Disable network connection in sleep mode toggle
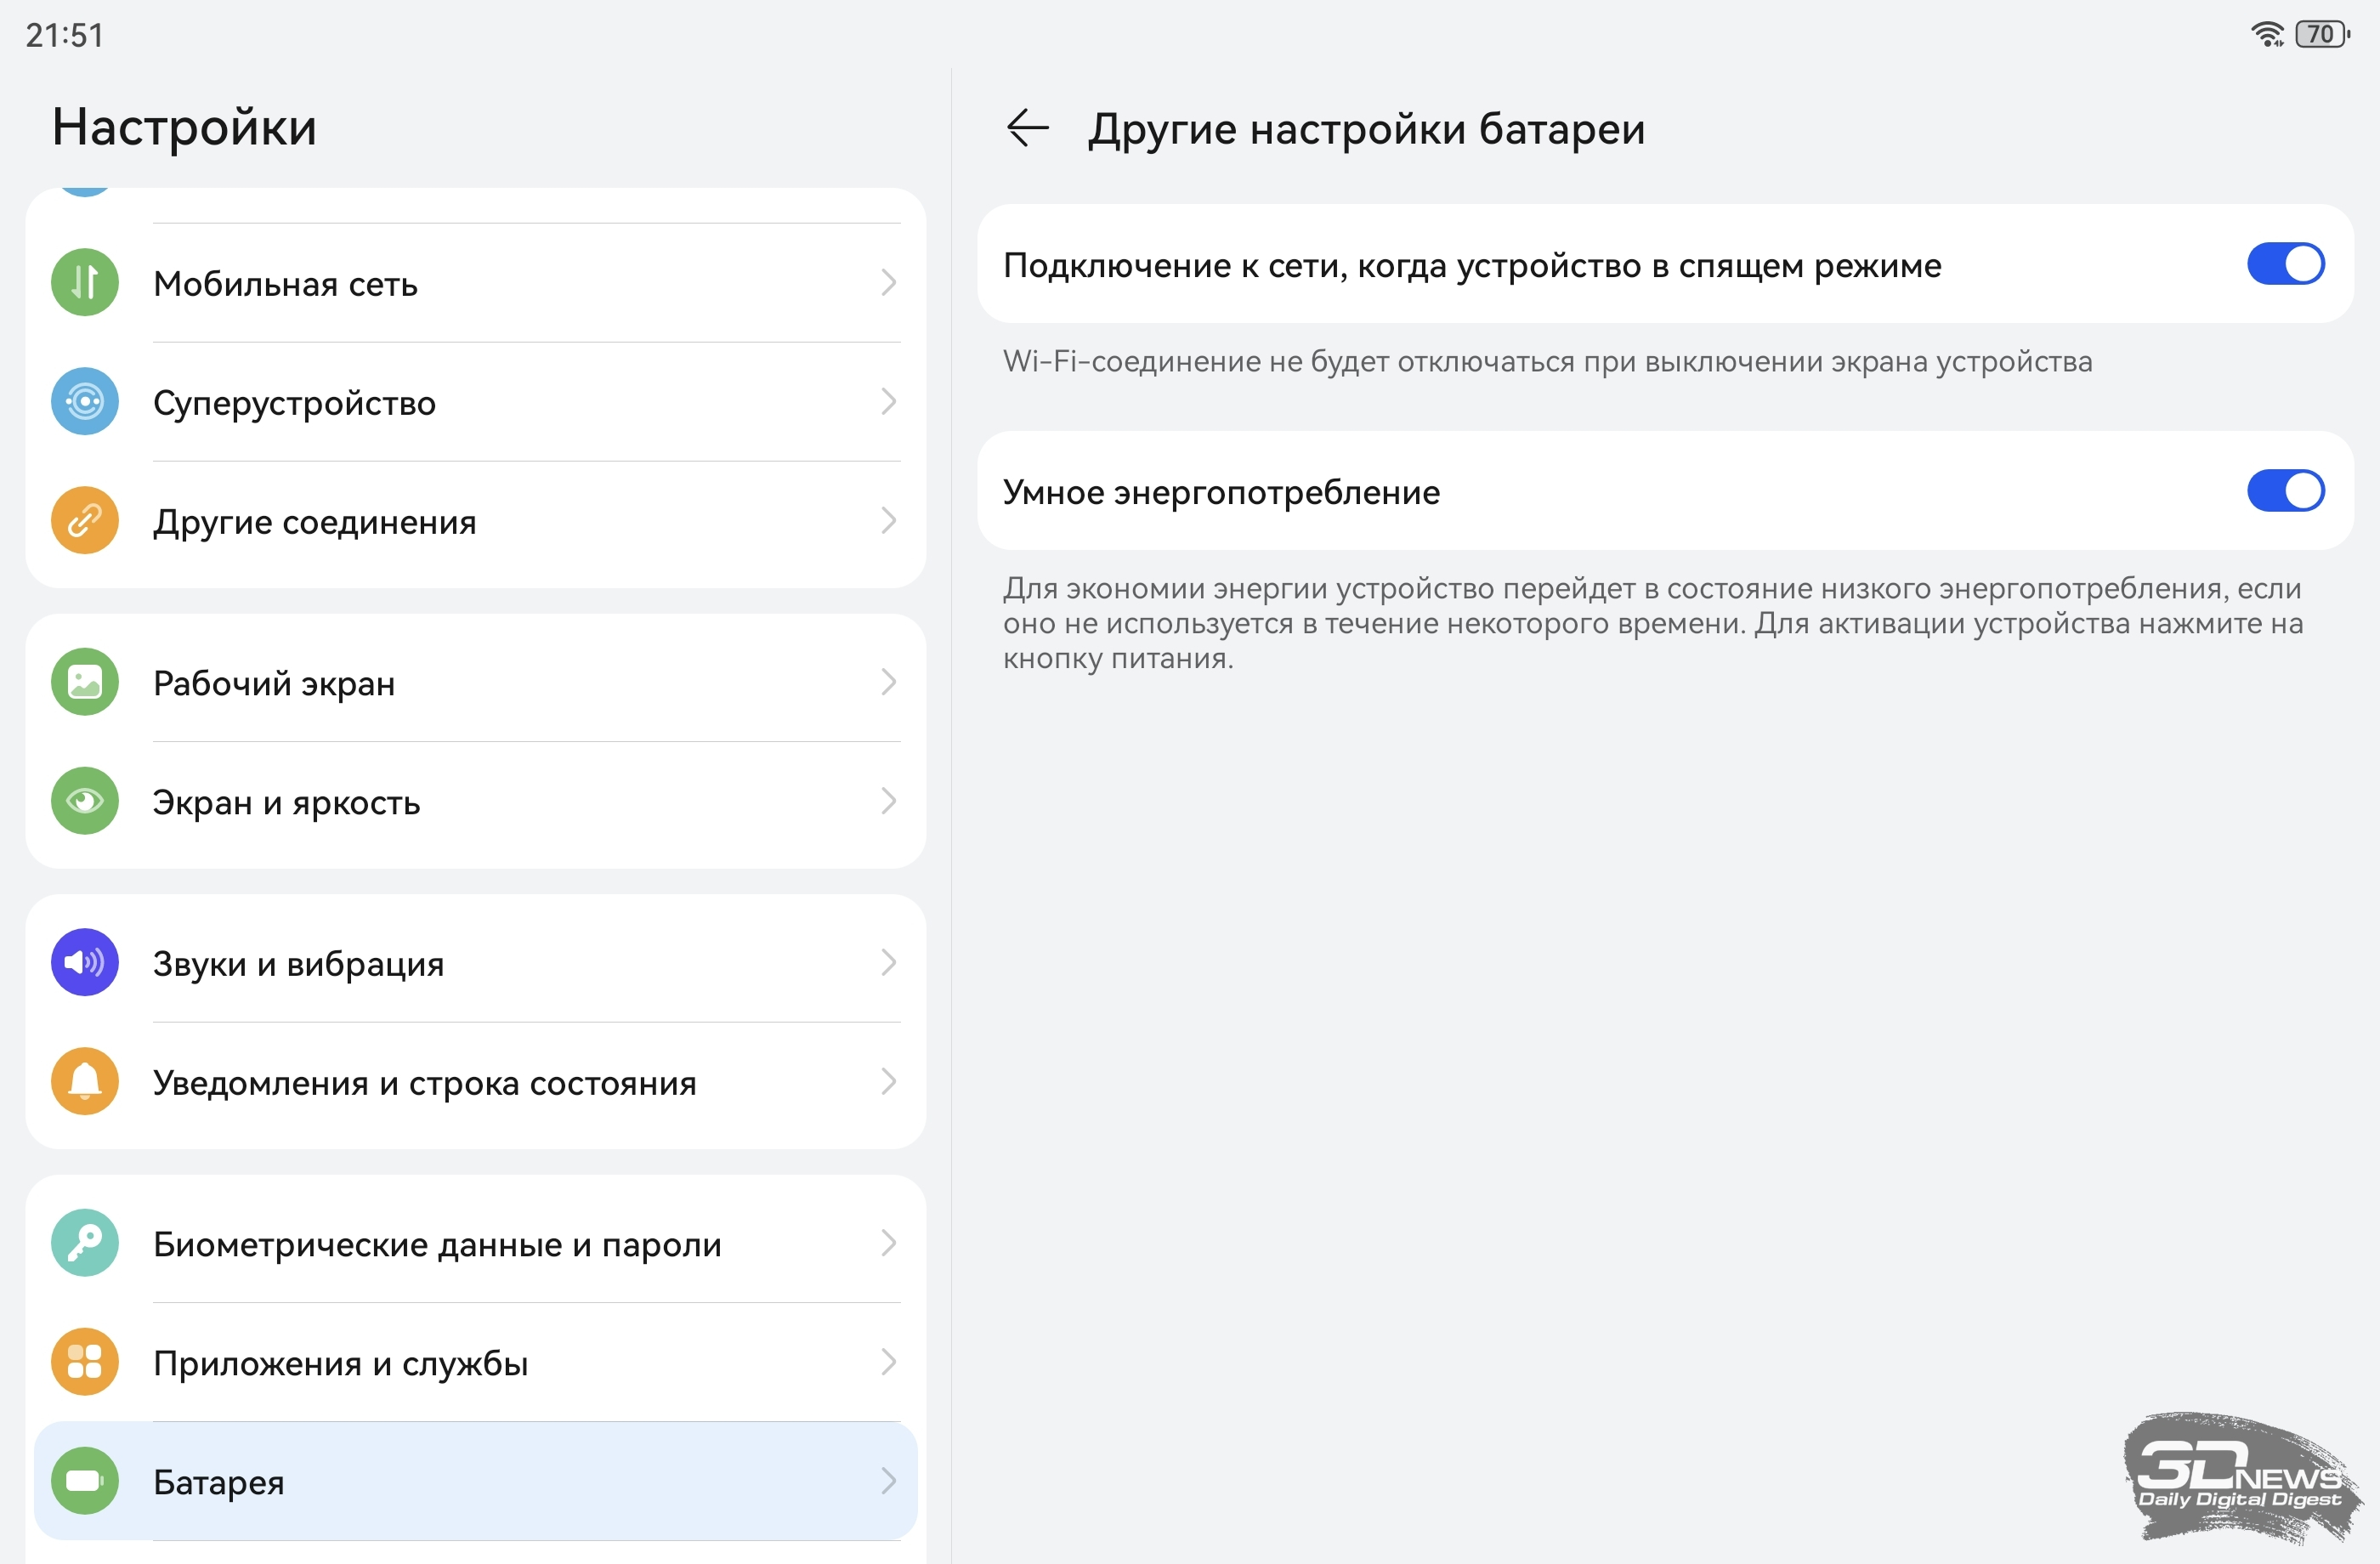The image size is (2380, 1564). (2285, 264)
